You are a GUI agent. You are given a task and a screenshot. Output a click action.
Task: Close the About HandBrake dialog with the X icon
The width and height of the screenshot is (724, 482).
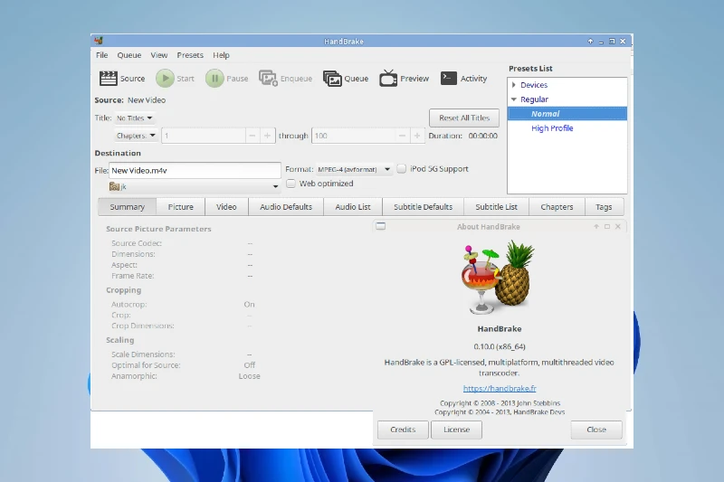pos(618,226)
